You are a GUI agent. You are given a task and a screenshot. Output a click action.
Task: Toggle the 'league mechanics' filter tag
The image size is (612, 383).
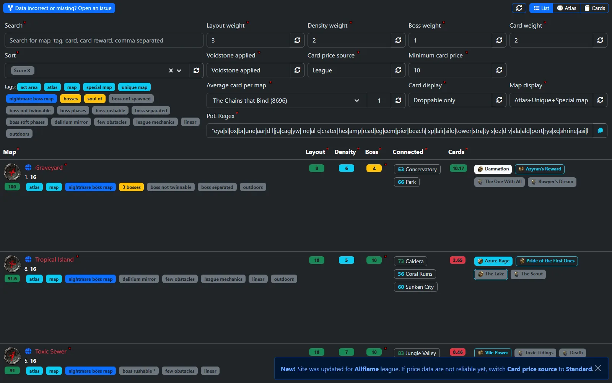(x=155, y=122)
